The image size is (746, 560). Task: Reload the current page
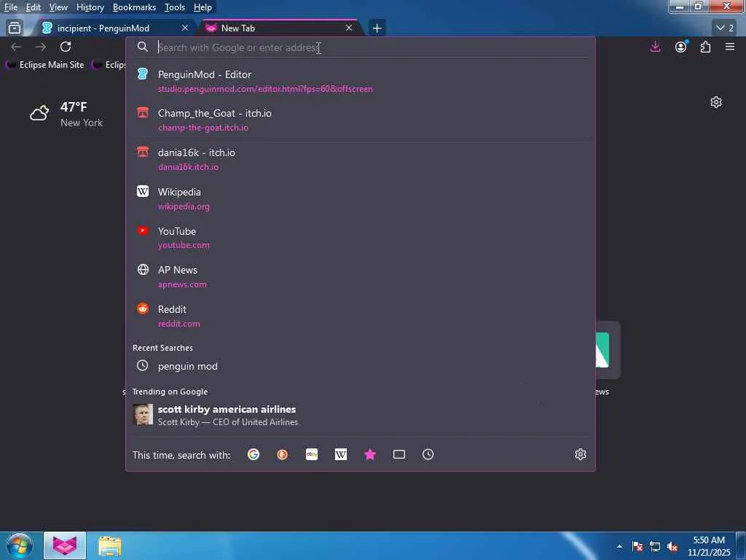(66, 47)
